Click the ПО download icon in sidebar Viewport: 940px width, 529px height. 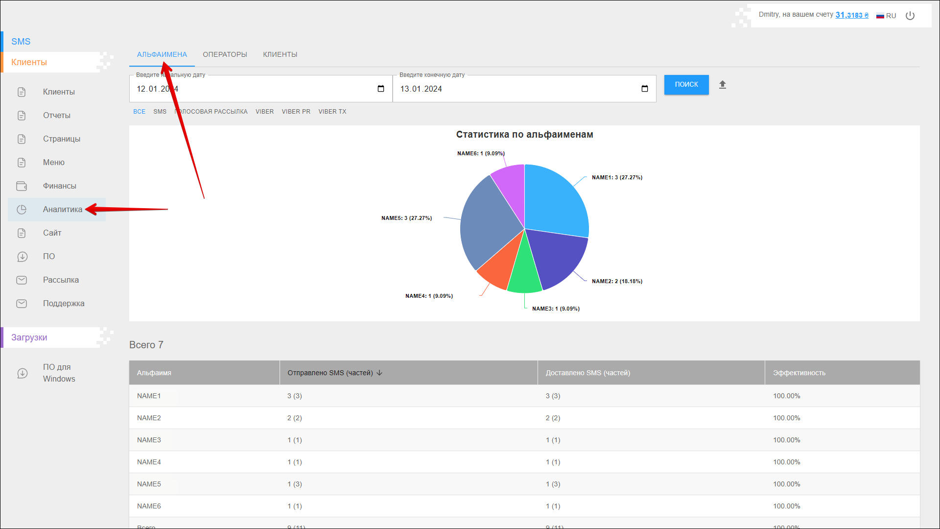22,257
